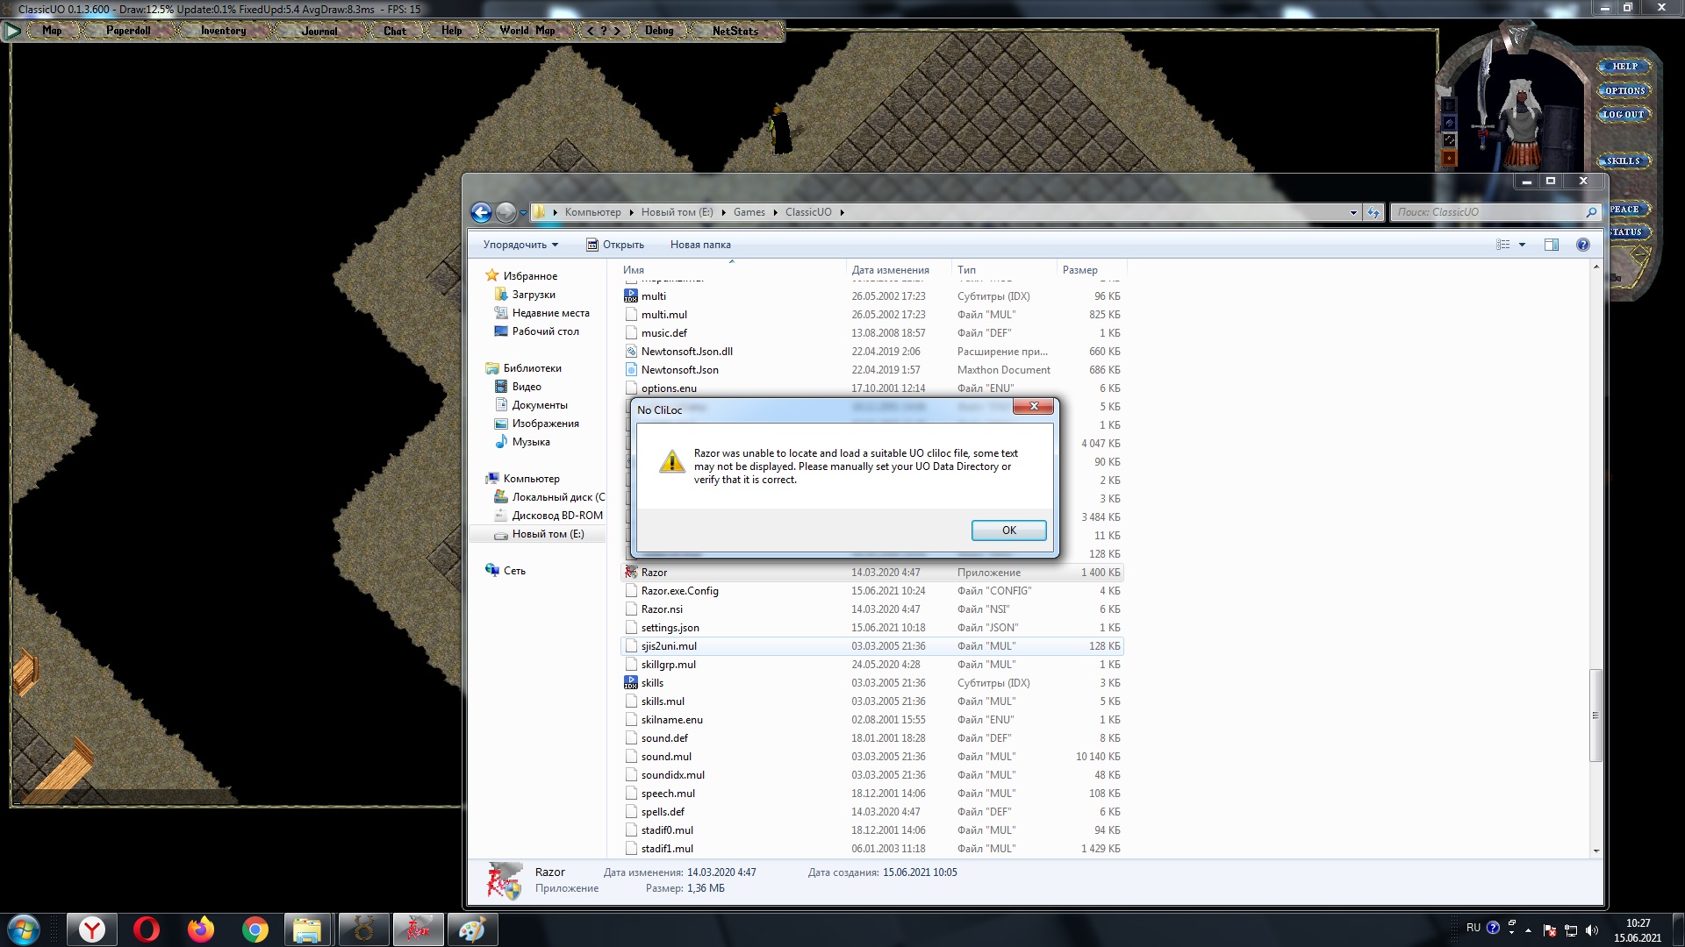Click the green play arrow in the ClassicUO menu bar
This screenshot has width=1685, height=947.
[12, 31]
